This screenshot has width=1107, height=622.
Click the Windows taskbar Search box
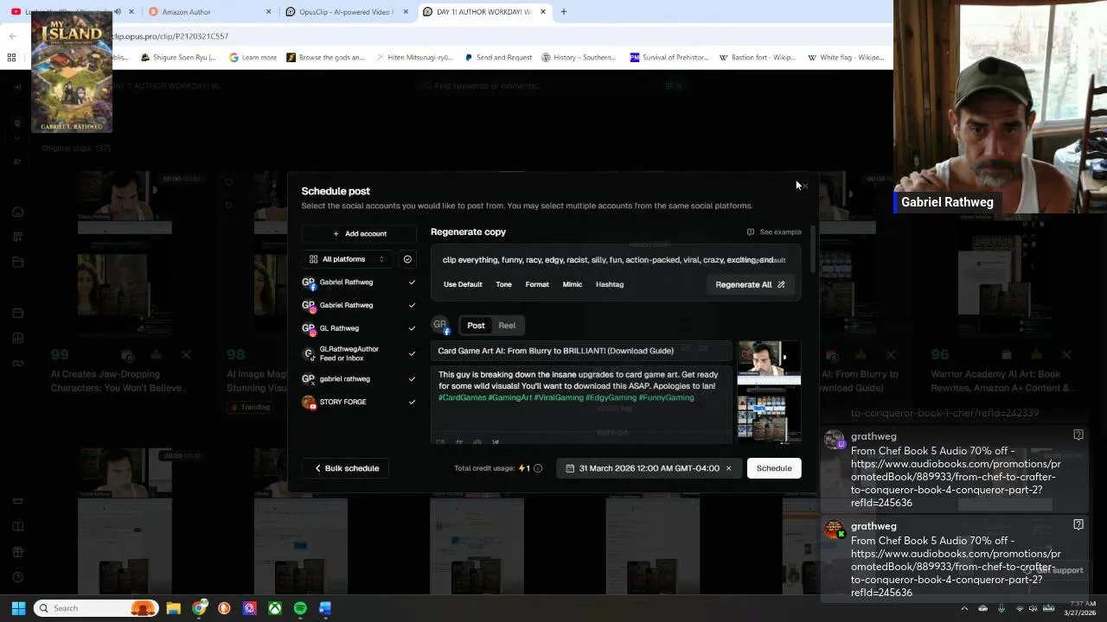pos(95,608)
